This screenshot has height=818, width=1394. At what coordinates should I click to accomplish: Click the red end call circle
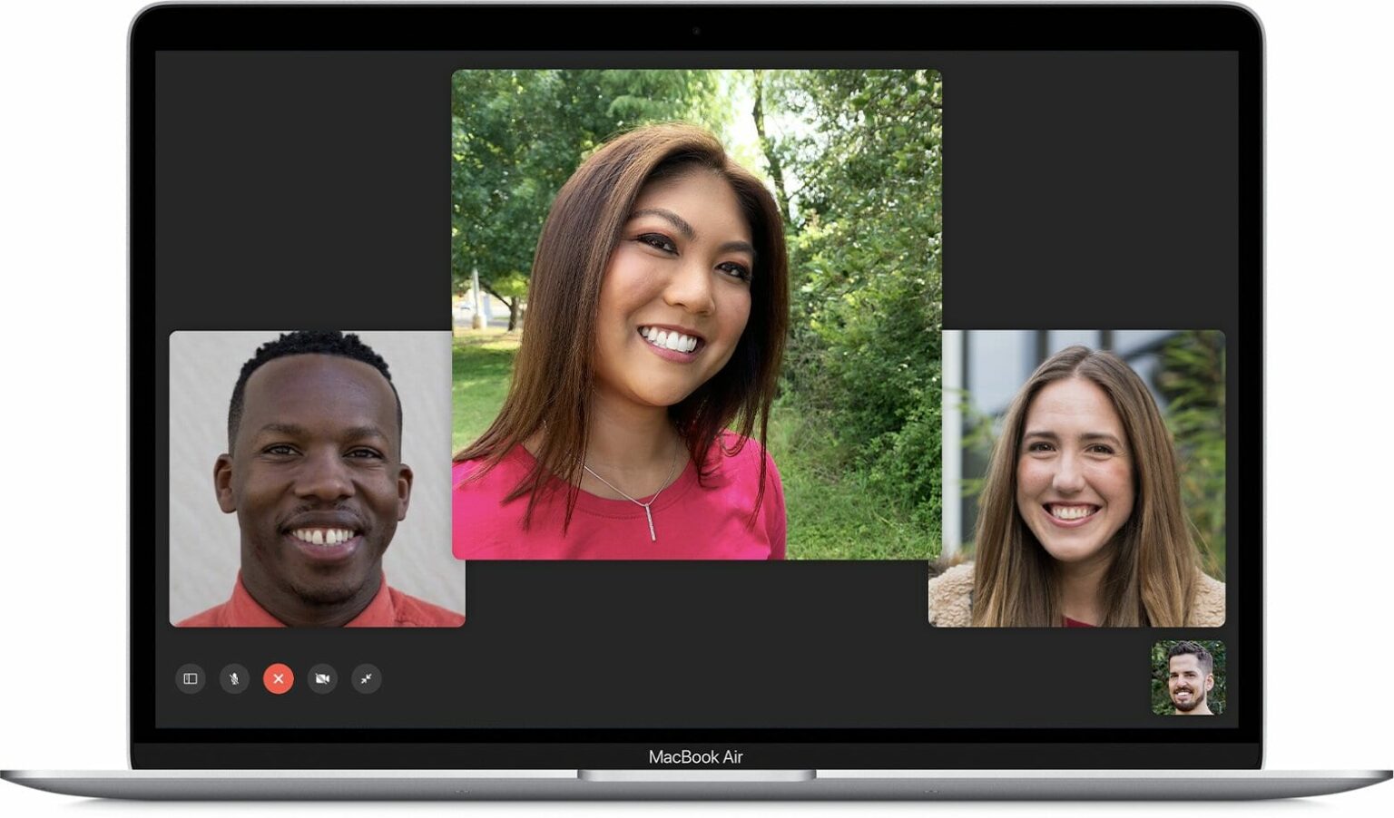click(278, 678)
